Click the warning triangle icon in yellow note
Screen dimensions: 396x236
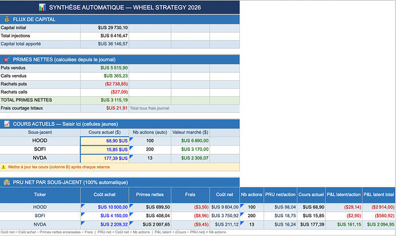pos(3,167)
